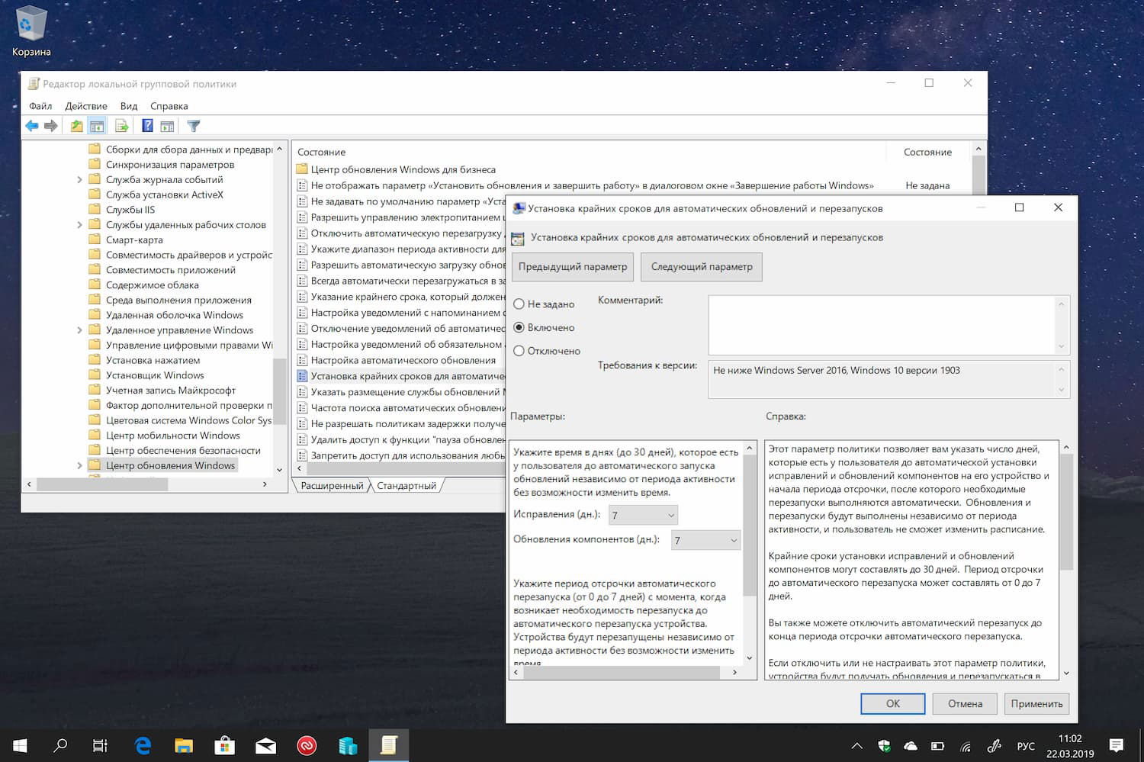This screenshot has width=1144, height=762.
Task: Open the Справка menu
Action: pyautogui.click(x=169, y=106)
